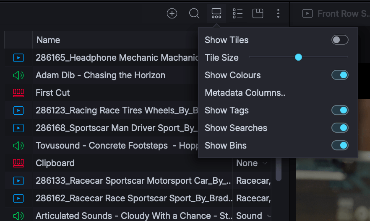This screenshot has height=221, width=370.
Task: Click audio speaker icon of Adam Dib row
Action: 18,75
